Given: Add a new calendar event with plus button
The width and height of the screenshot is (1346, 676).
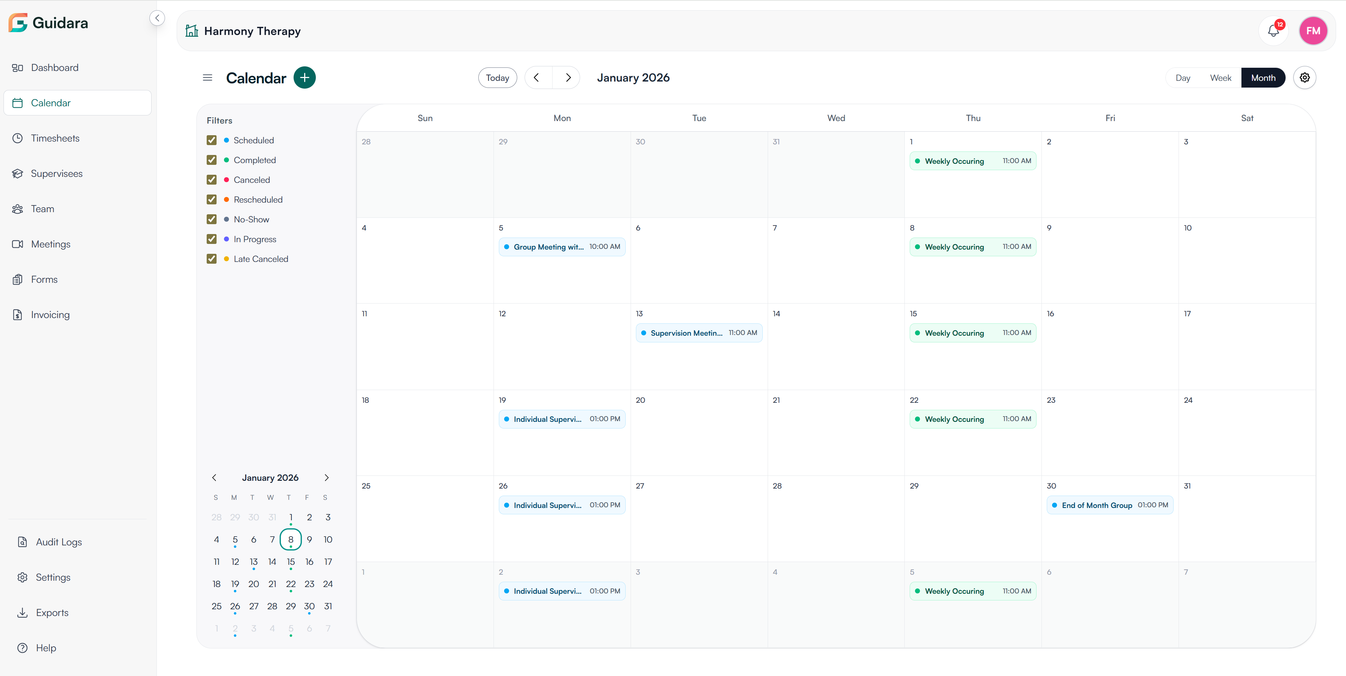Looking at the screenshot, I should [x=305, y=78].
